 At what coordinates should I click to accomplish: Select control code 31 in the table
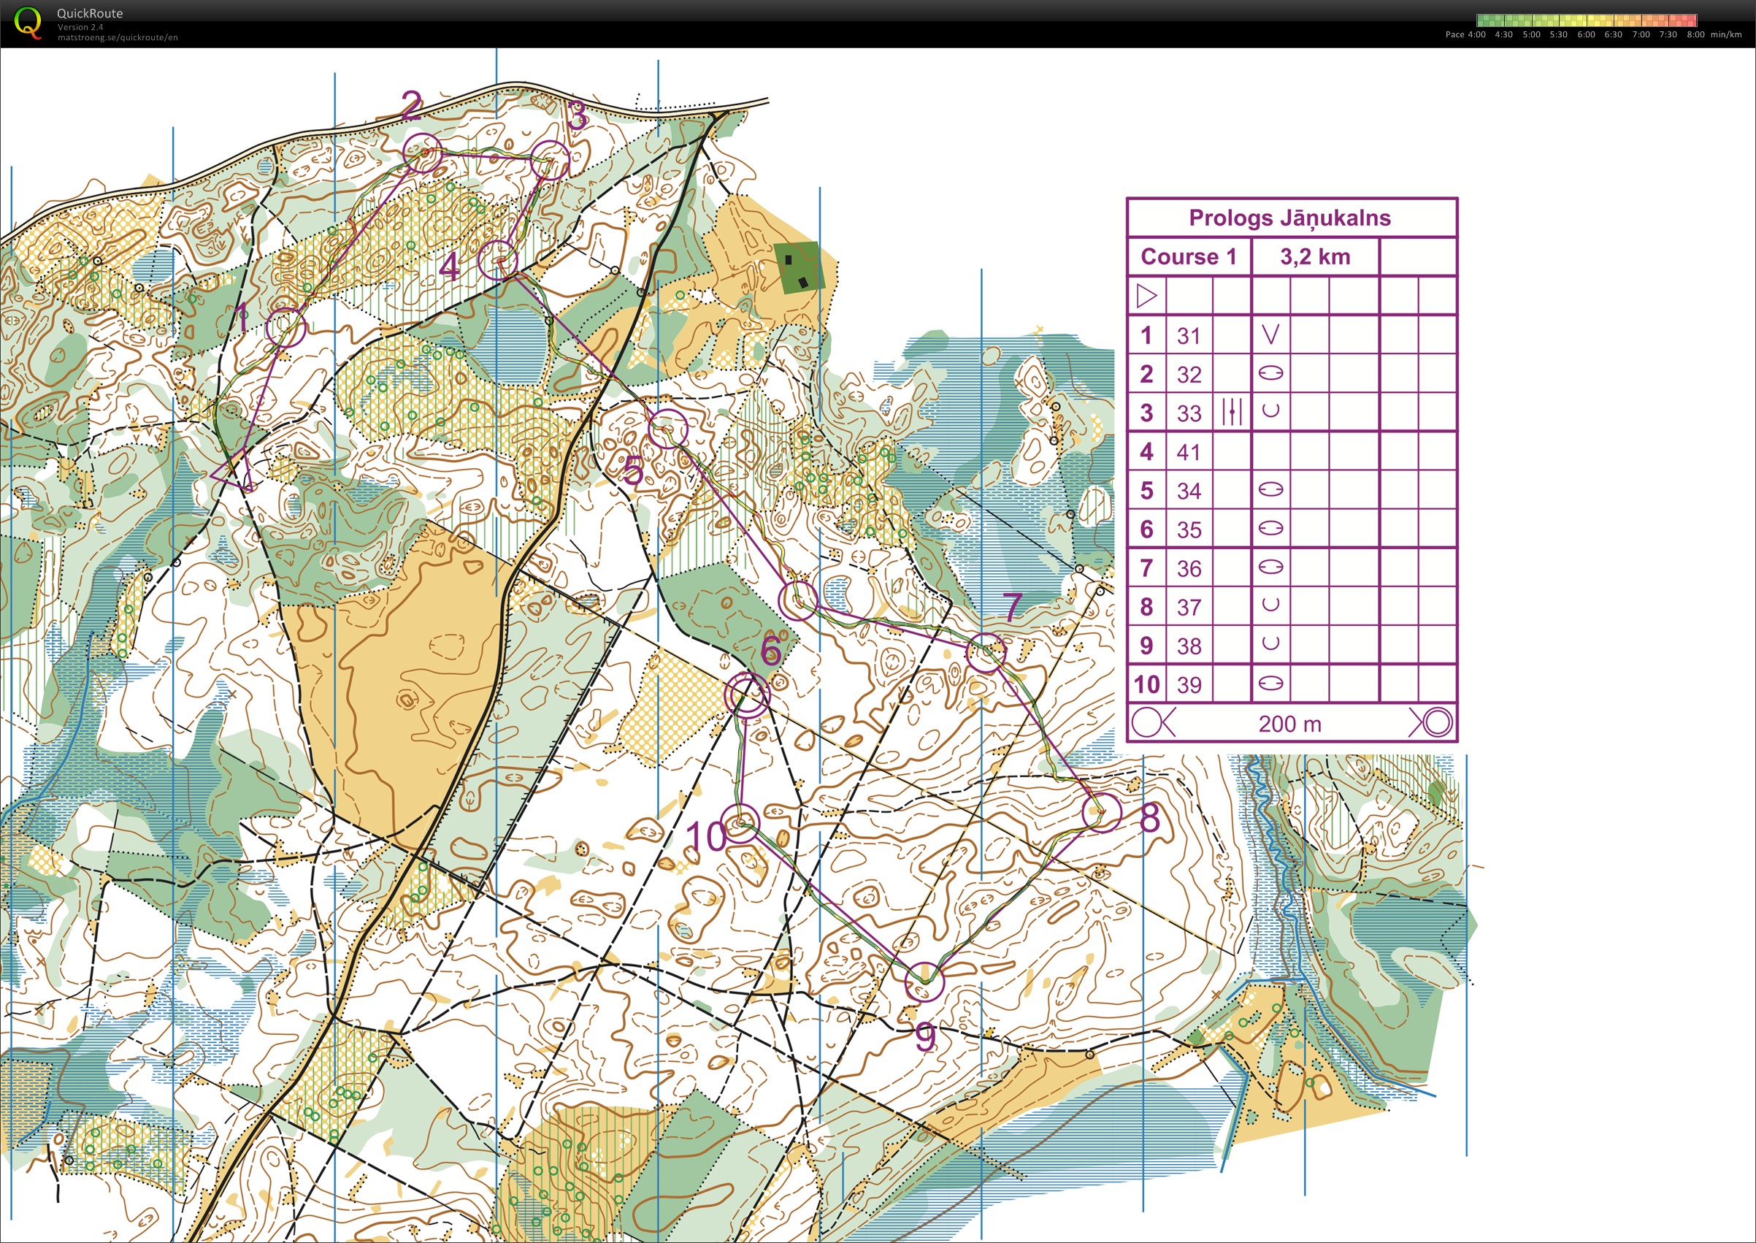pyautogui.click(x=1189, y=335)
